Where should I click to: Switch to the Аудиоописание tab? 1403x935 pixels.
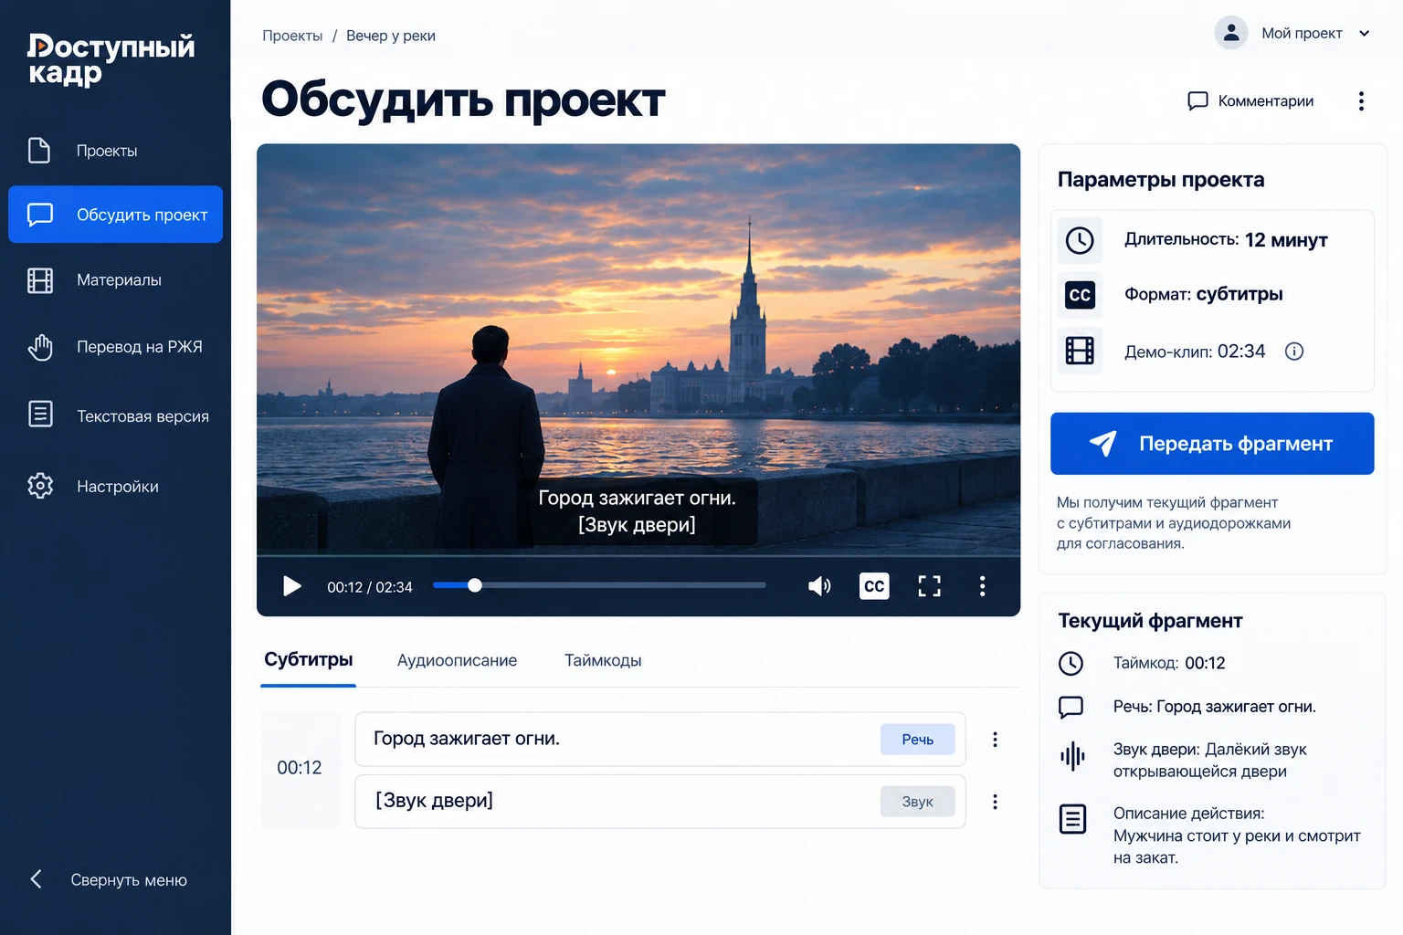457,660
